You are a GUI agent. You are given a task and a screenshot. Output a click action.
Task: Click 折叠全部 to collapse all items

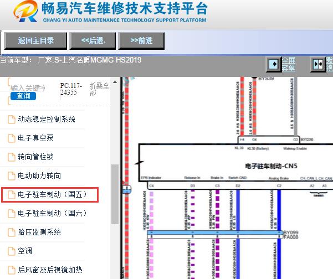click(99, 89)
